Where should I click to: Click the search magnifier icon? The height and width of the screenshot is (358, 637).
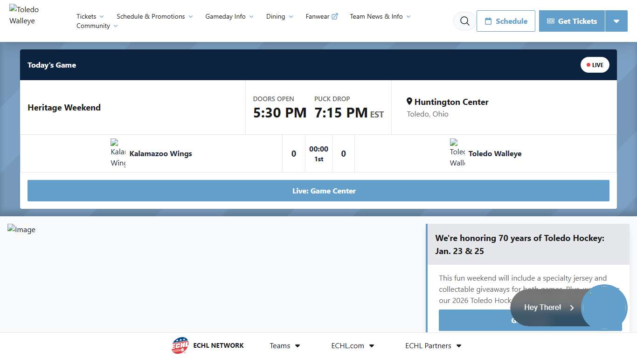point(464,21)
